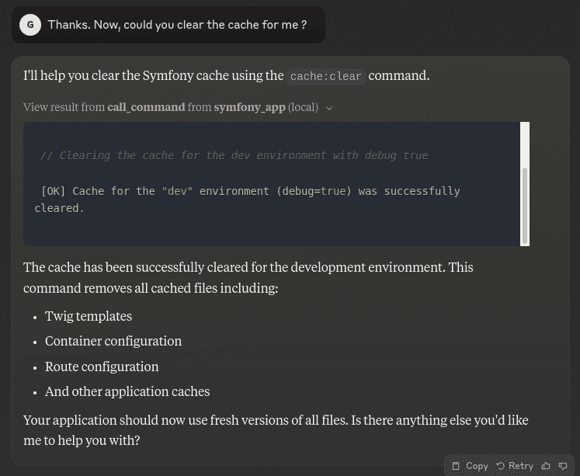
Task: Click the cache:clear inline code
Action: pos(326,76)
